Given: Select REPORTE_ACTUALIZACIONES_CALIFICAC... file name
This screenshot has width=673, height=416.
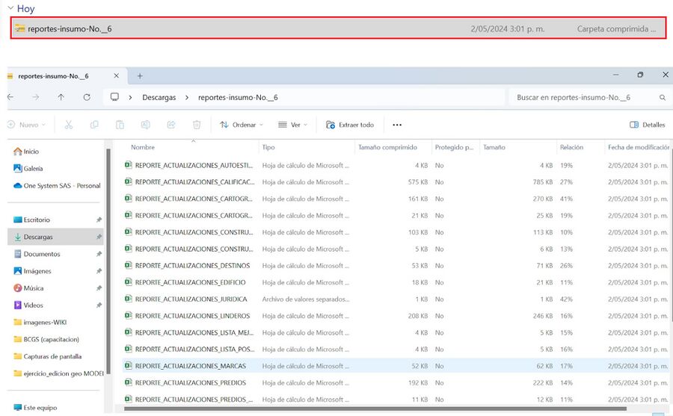Looking at the screenshot, I should [195, 181].
